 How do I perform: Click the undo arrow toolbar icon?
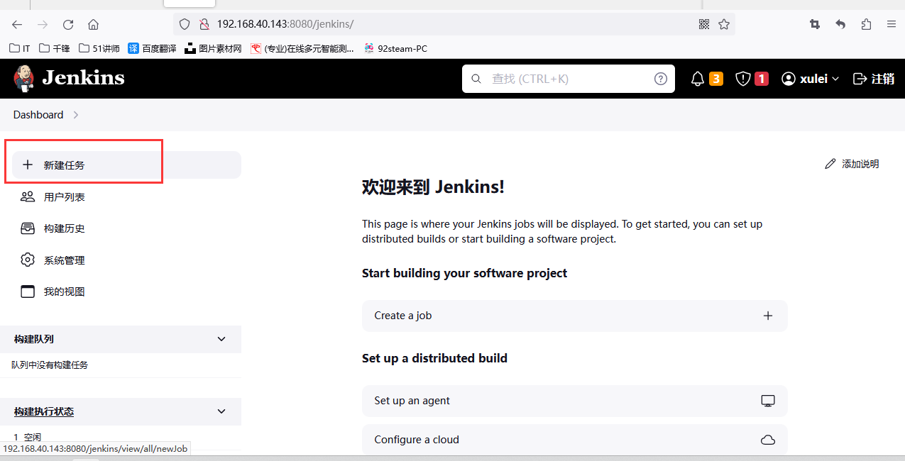click(x=840, y=24)
